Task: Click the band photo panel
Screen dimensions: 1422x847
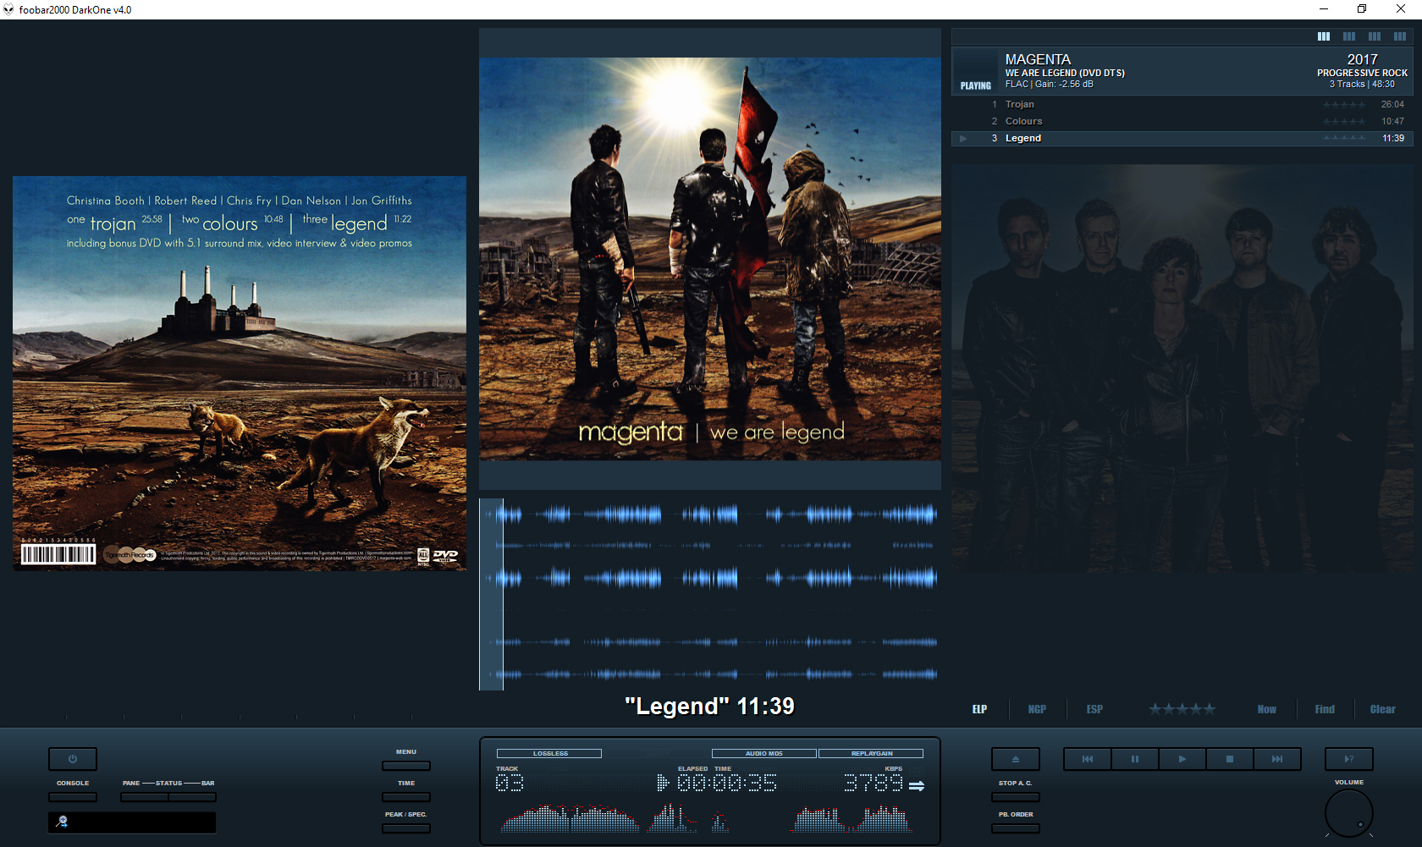Action: (x=1182, y=368)
